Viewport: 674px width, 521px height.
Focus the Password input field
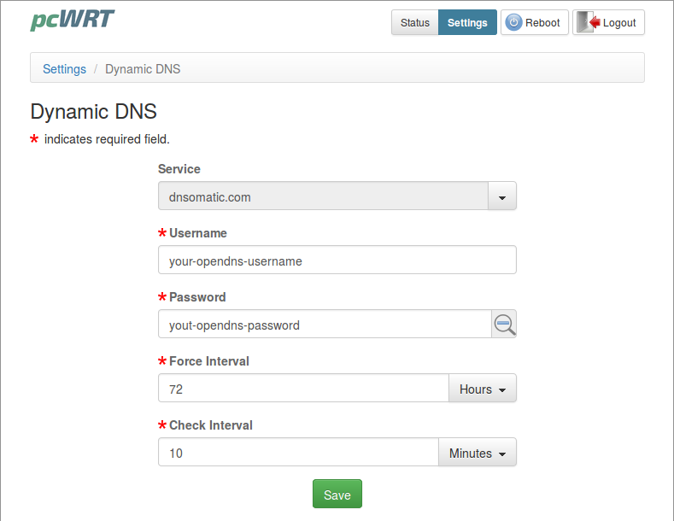pos(325,324)
